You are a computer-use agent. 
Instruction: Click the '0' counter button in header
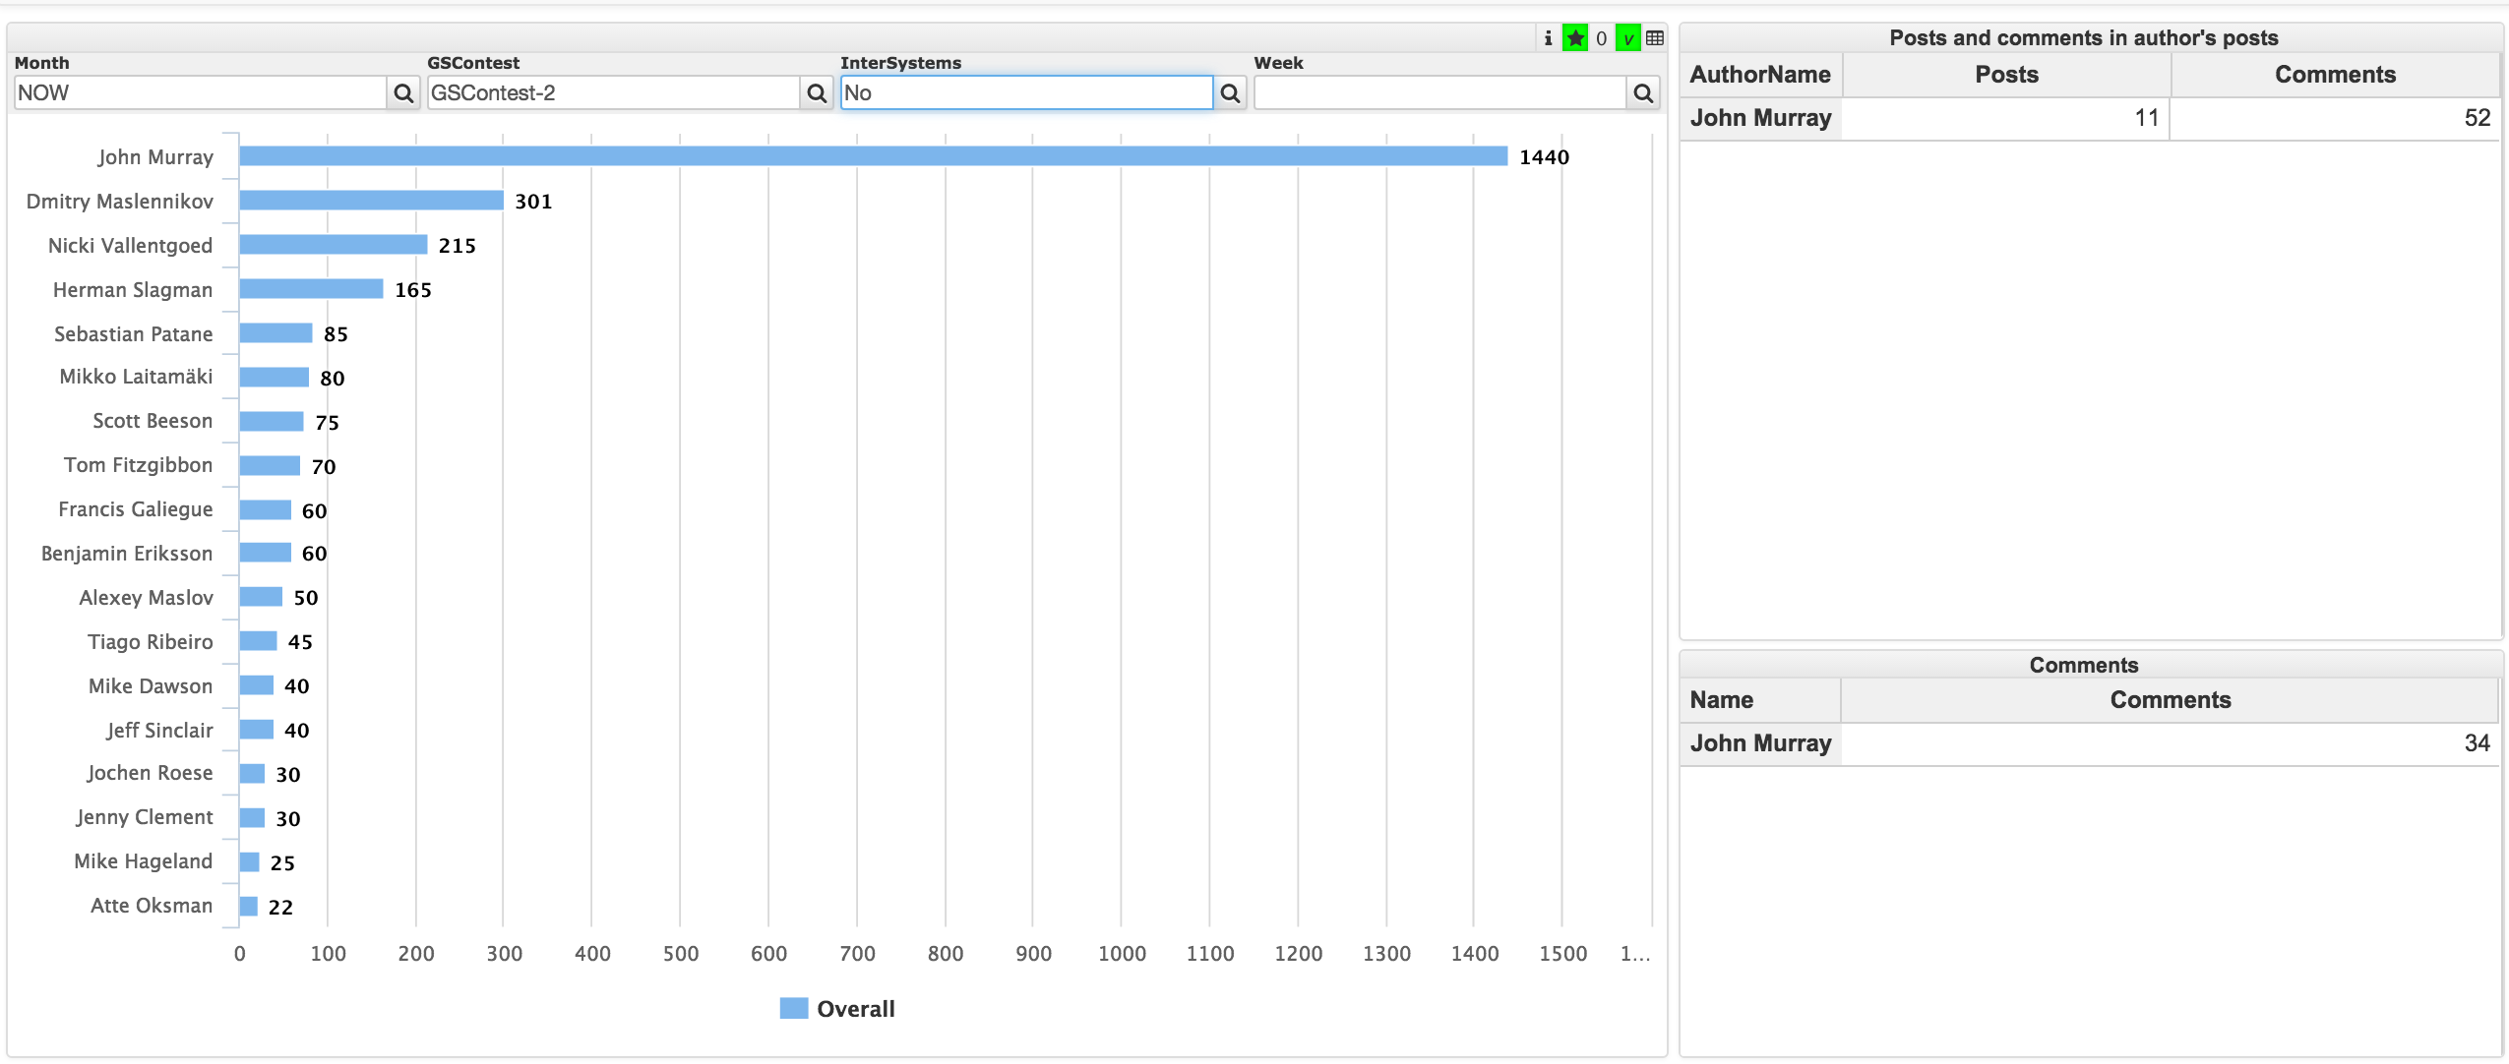coord(1602,38)
